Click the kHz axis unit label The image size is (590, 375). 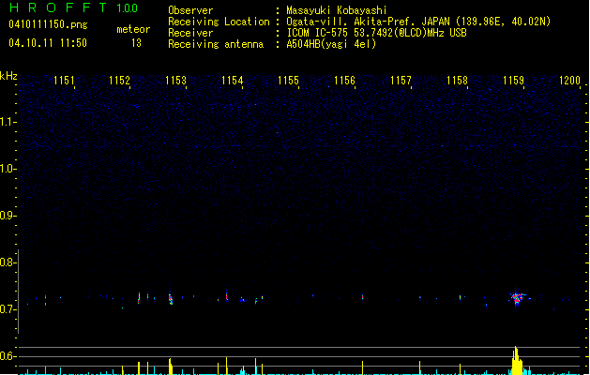8,76
